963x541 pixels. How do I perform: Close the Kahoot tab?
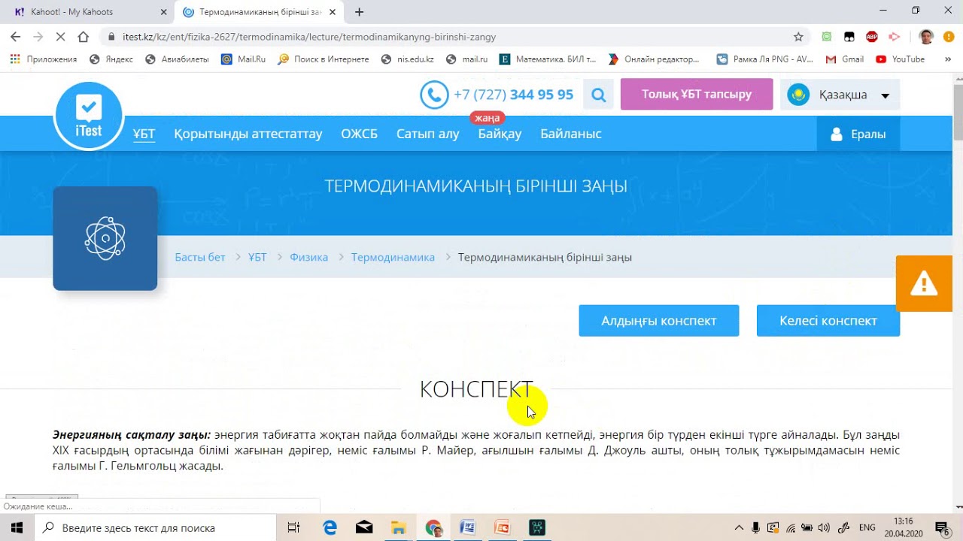click(164, 12)
